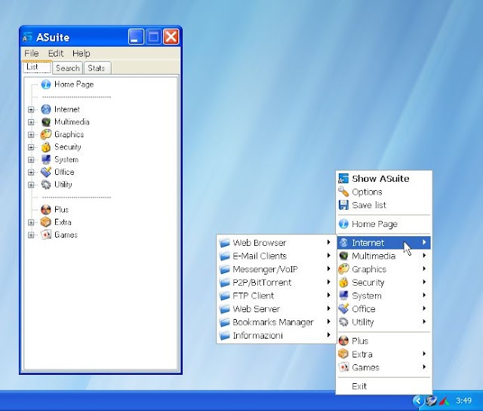483x411 pixels.
Task: Expand the Multimedia node in the tree
Action: pyautogui.click(x=31, y=122)
